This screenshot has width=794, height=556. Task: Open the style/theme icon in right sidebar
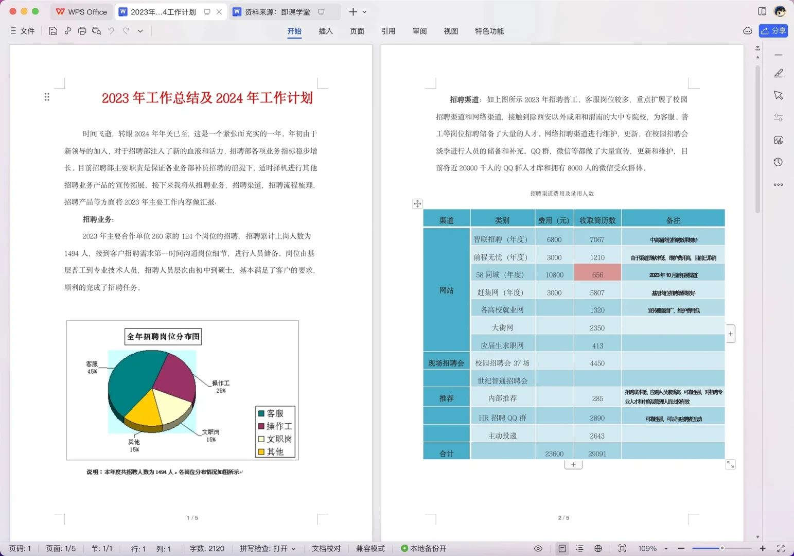pyautogui.click(x=779, y=140)
